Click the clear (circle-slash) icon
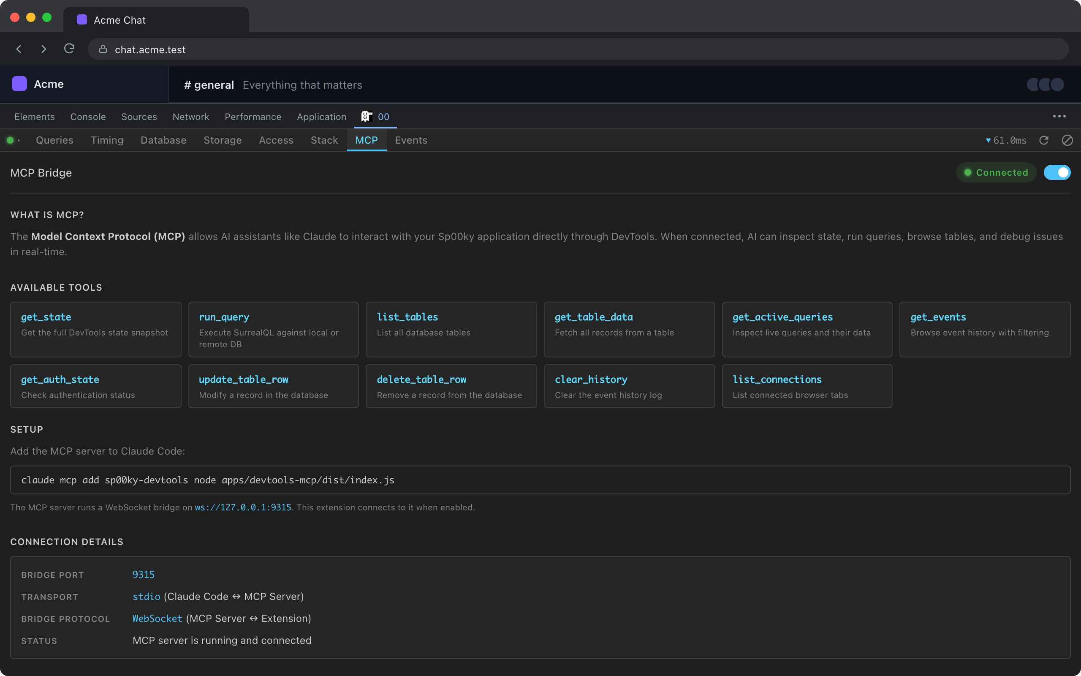This screenshot has width=1081, height=676. (x=1067, y=140)
